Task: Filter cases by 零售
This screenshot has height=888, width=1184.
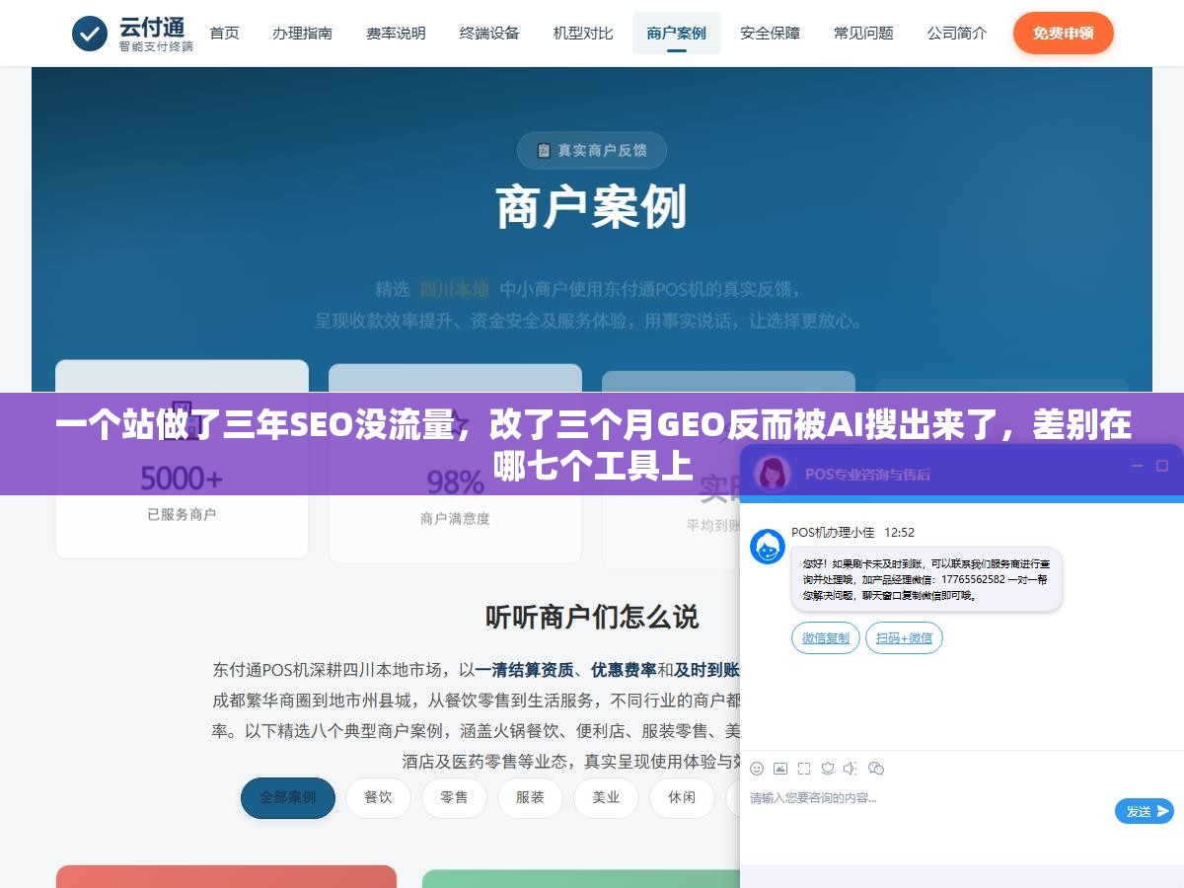Action: (454, 797)
